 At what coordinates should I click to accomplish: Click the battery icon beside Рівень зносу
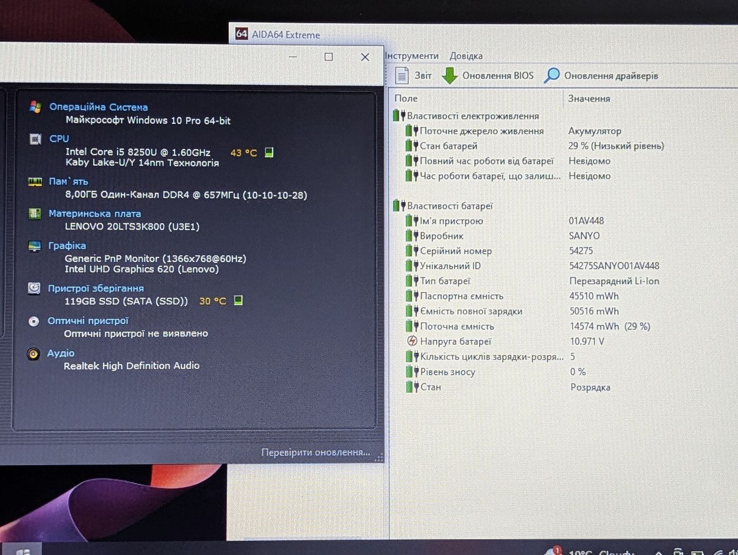pos(412,372)
